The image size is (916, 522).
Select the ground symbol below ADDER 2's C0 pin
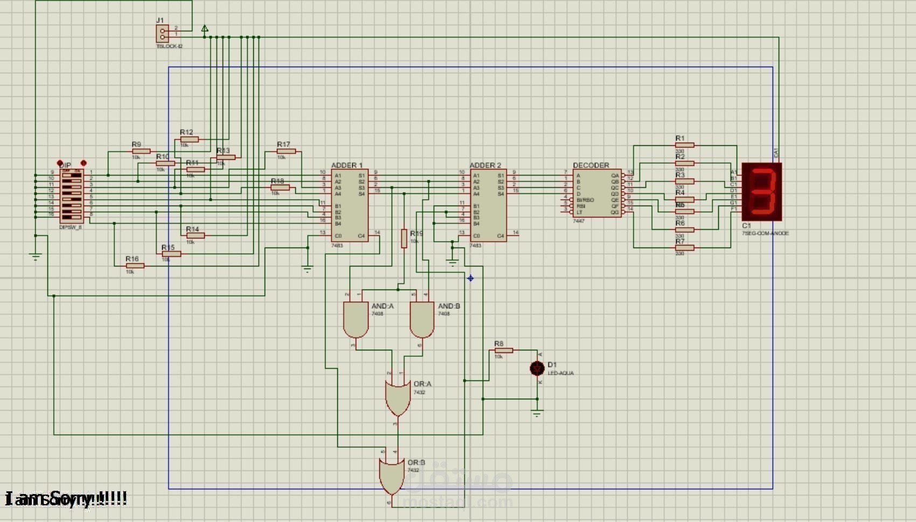(x=452, y=263)
